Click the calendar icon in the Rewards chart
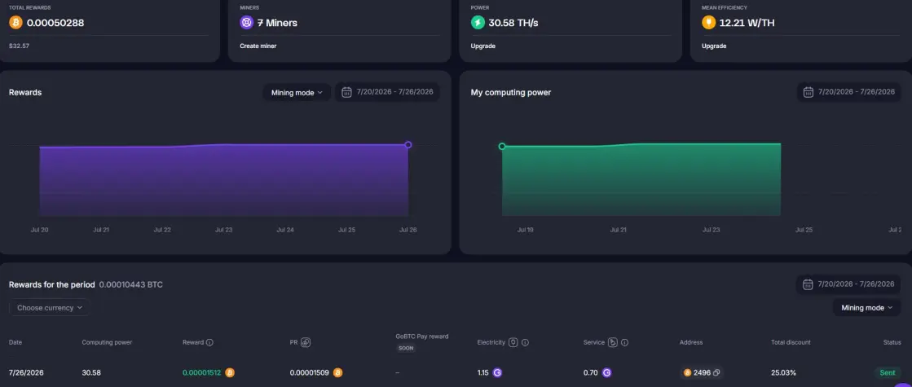Viewport: 912px width, 387px height. click(346, 92)
